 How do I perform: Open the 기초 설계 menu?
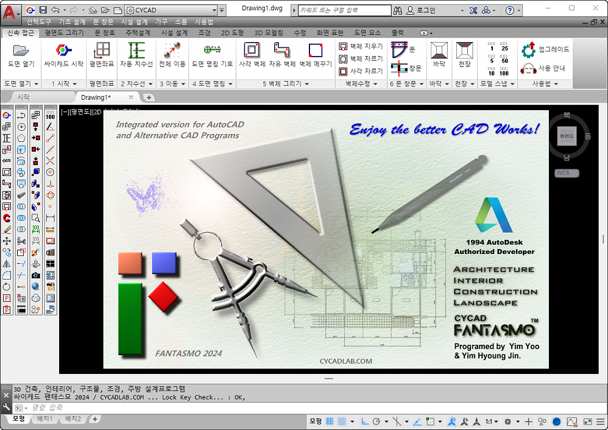tap(72, 22)
